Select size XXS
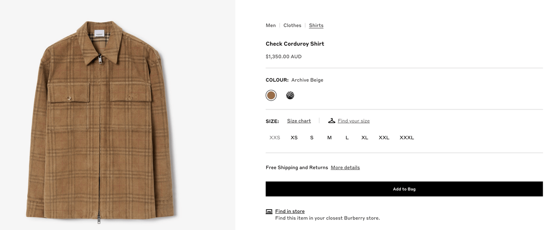 coord(275,138)
